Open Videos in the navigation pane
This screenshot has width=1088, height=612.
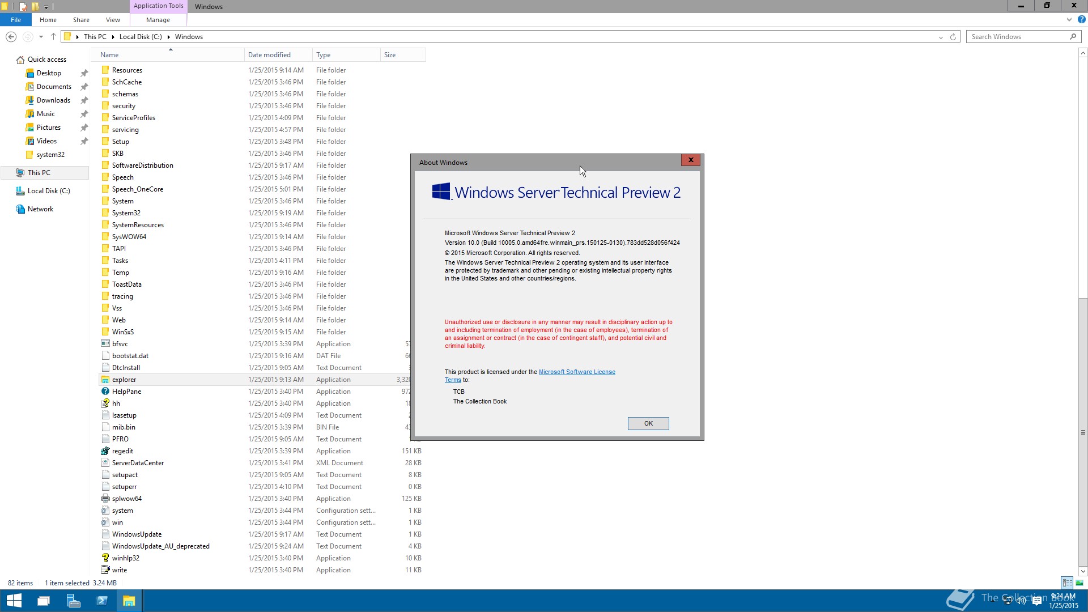(46, 141)
